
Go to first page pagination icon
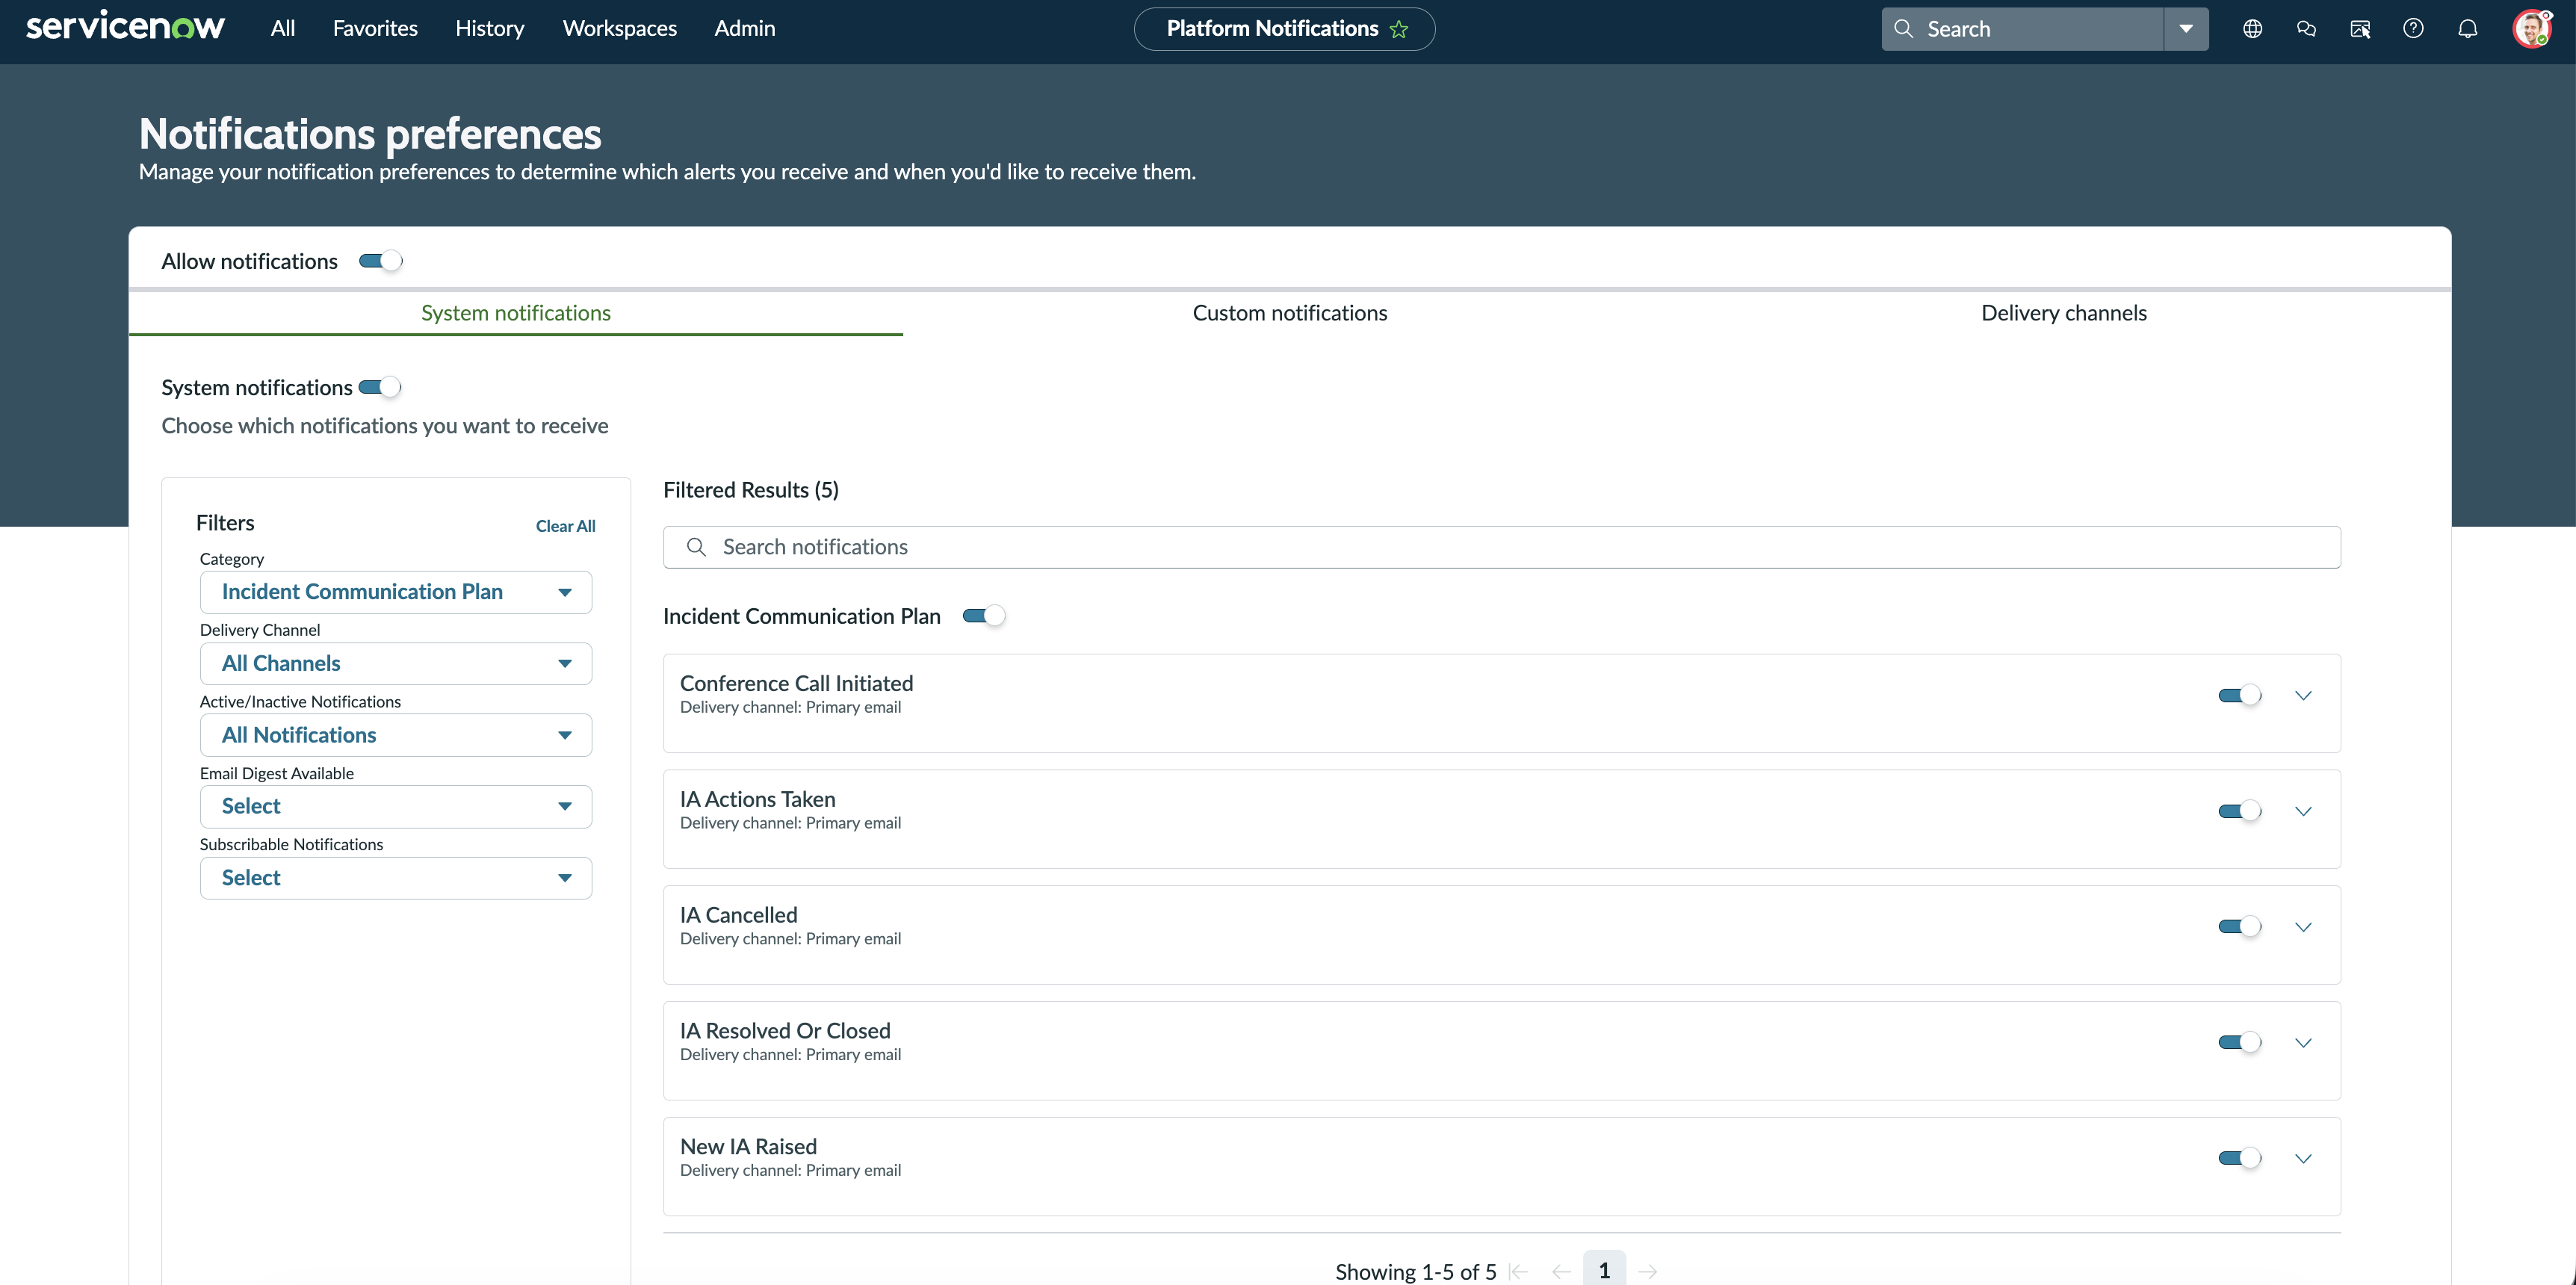coord(1518,1271)
